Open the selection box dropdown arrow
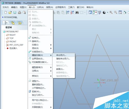Viewport: 129px width, 109px height. coord(85,12)
